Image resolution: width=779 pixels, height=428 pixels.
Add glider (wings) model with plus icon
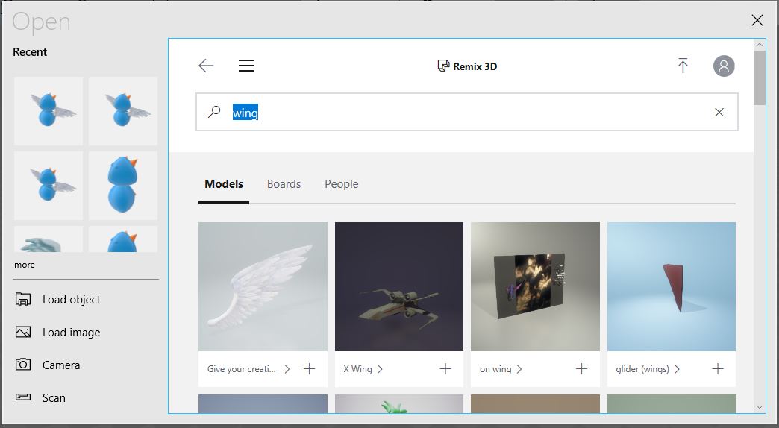pyautogui.click(x=717, y=369)
